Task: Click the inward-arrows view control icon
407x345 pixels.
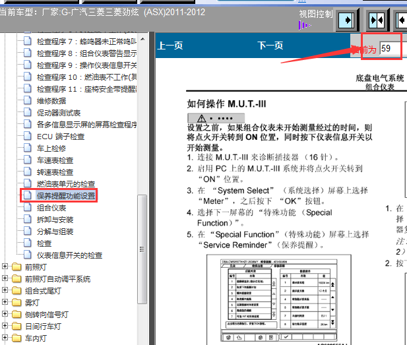Action: (x=377, y=20)
